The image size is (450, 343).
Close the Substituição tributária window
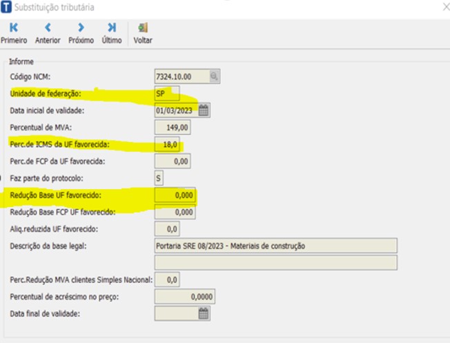(444, 7)
